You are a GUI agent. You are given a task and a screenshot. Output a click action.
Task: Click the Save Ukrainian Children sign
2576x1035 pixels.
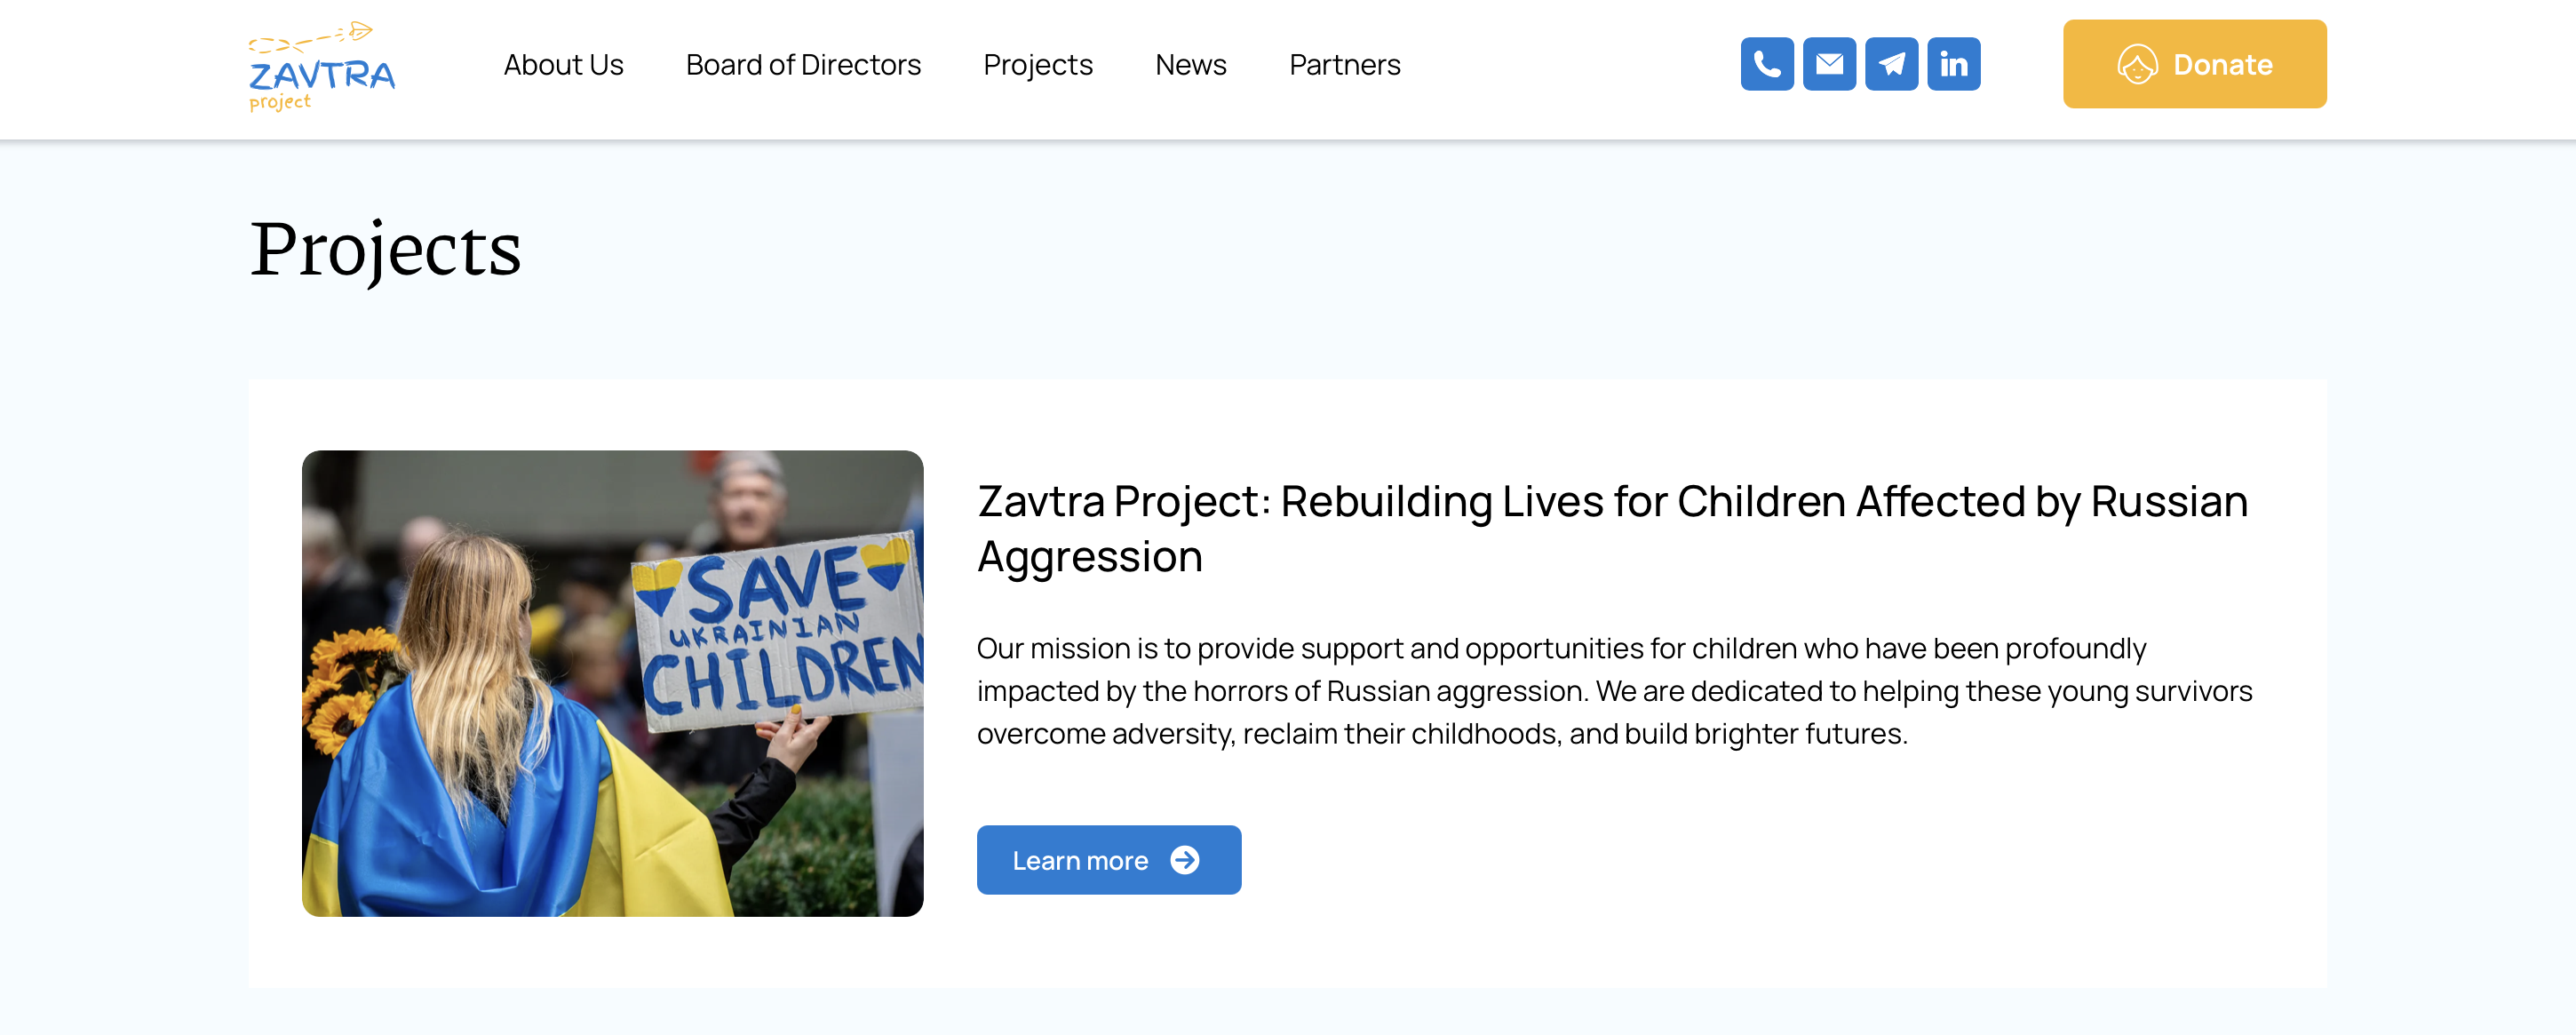click(x=780, y=632)
